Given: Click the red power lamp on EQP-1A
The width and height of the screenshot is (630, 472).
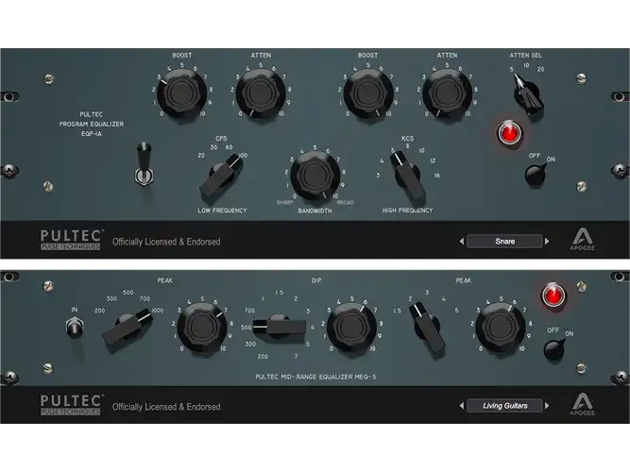Looking at the screenshot, I should (509, 133).
